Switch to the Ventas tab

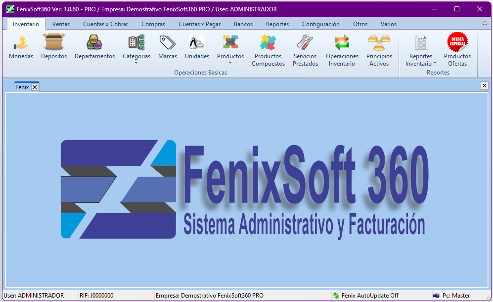point(61,24)
